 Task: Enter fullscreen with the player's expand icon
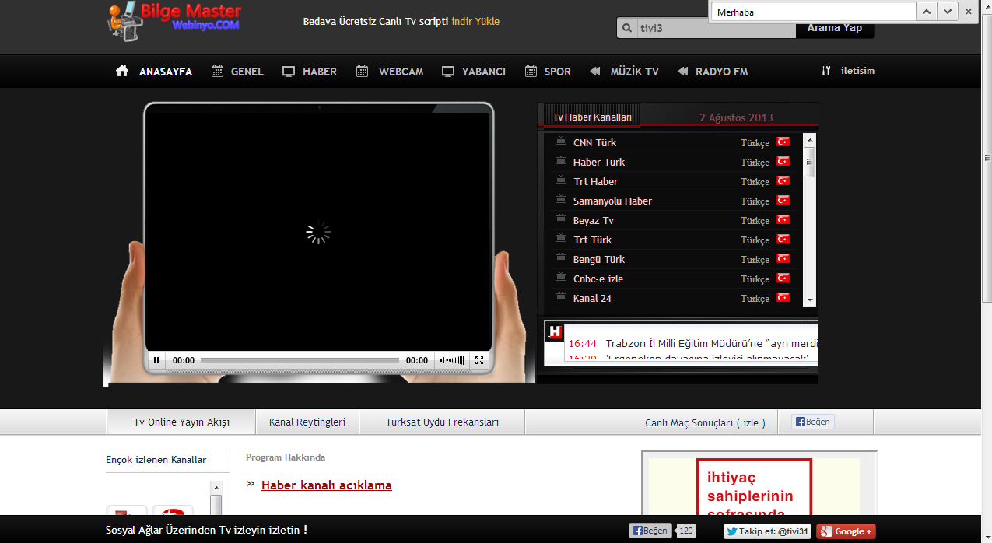479,360
